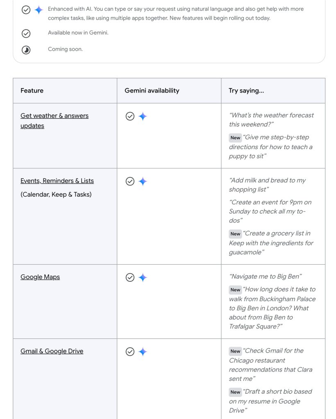Open the 'Google Maps' feature link
The image size is (336, 419).
(x=40, y=277)
